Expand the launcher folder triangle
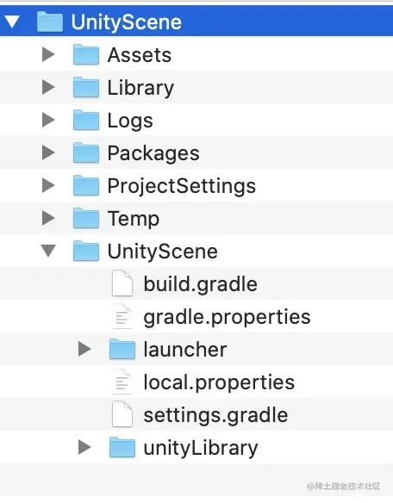This screenshot has width=393, height=503. coord(84,349)
